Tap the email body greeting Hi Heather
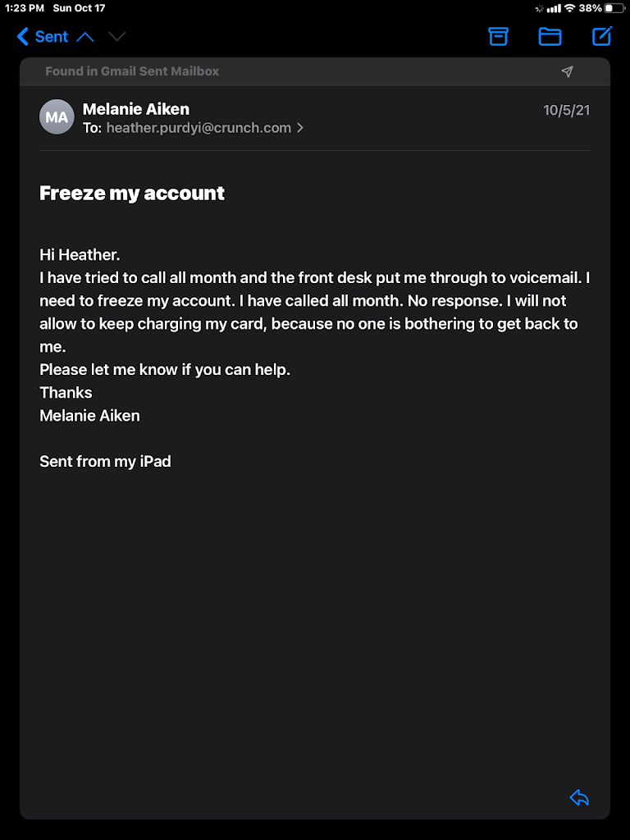The image size is (630, 840). (80, 255)
